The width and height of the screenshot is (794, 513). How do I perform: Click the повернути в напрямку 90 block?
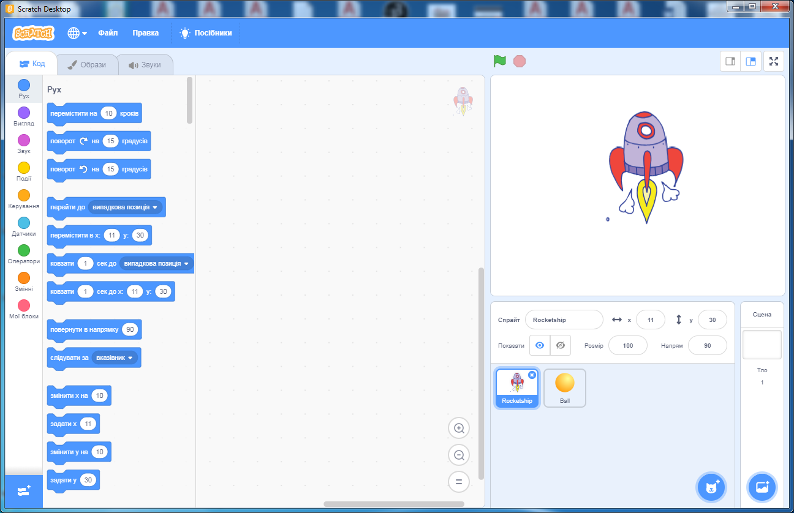pyautogui.click(x=94, y=330)
